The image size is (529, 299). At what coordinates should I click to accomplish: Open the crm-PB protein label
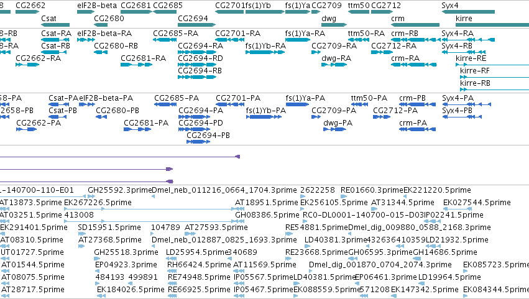coord(413,98)
